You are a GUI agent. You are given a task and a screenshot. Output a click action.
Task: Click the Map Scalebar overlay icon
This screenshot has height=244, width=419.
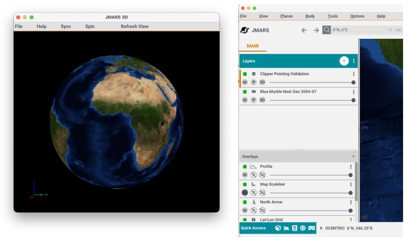pyautogui.click(x=253, y=184)
